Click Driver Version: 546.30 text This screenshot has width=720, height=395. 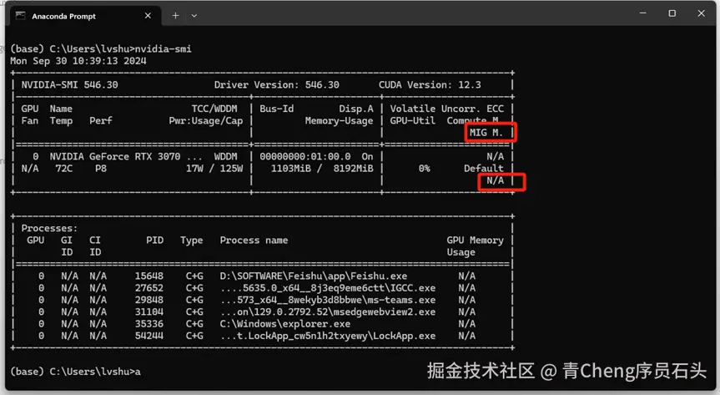point(277,84)
